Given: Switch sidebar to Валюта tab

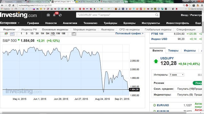Looking at the screenshot, I should [x=158, y=50].
